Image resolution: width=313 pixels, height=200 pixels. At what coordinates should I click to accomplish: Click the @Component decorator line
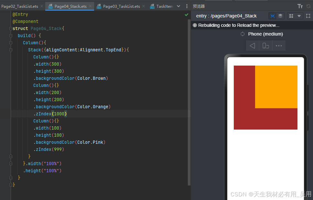coord(25,21)
